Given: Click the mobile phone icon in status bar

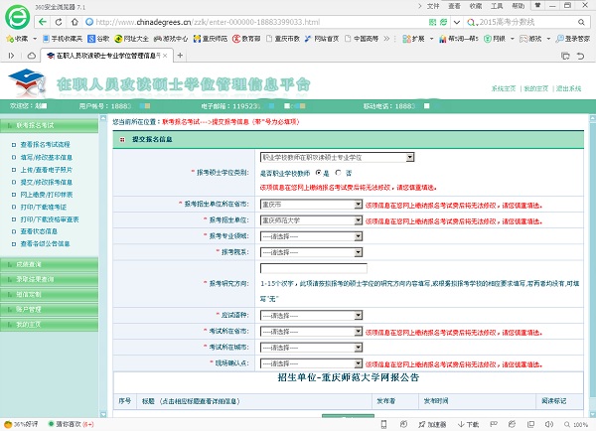Looking at the screenshot, I should tap(383, 424).
